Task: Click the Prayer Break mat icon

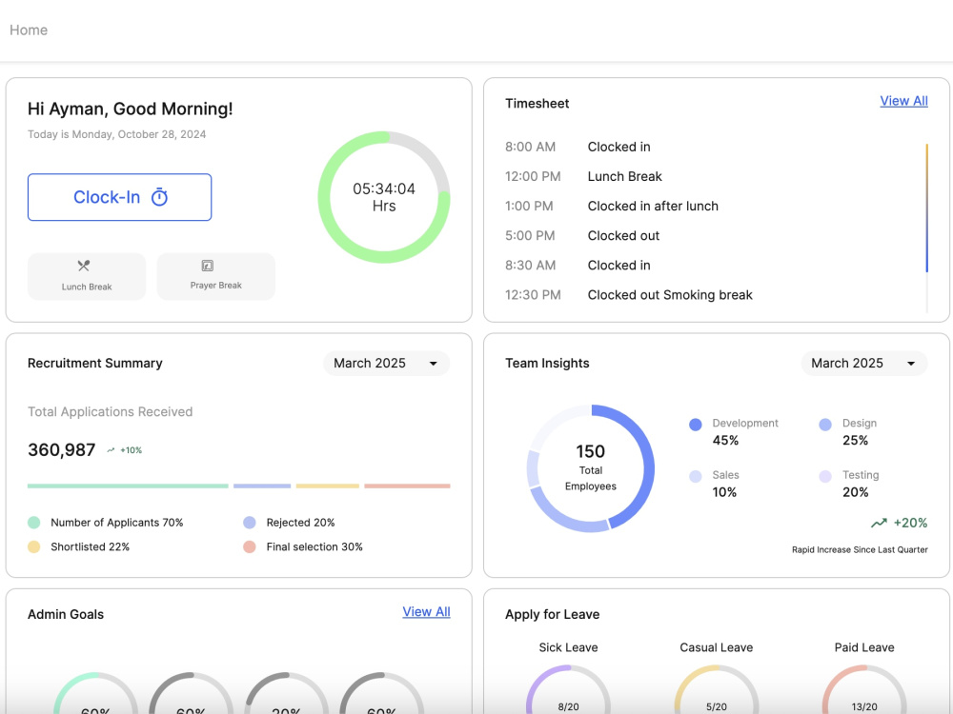Action: tap(207, 266)
